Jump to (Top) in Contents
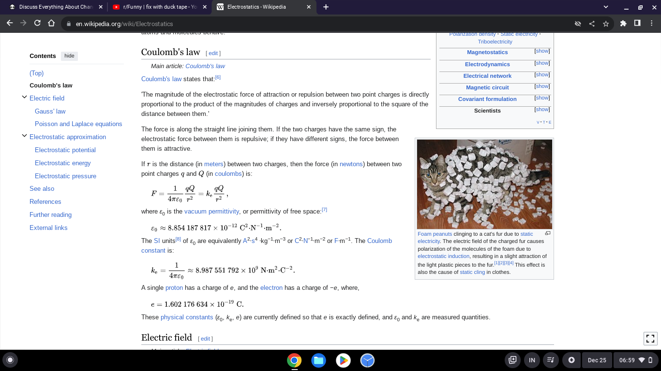This screenshot has height=371, width=661. (36, 73)
